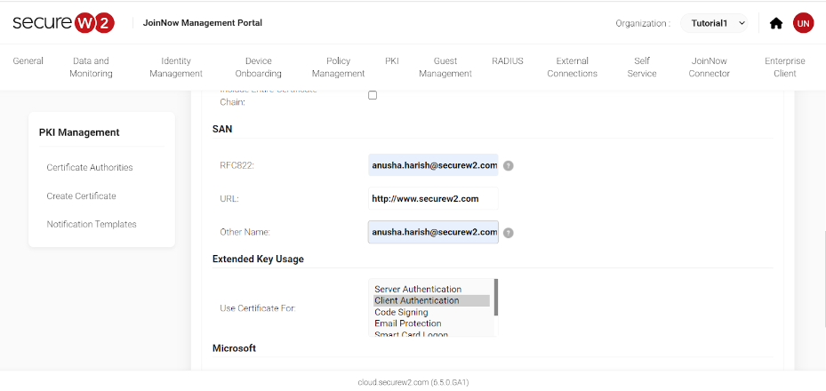This screenshot has height=391, width=826.
Task: Select Code Signing in usage list
Action: point(401,312)
